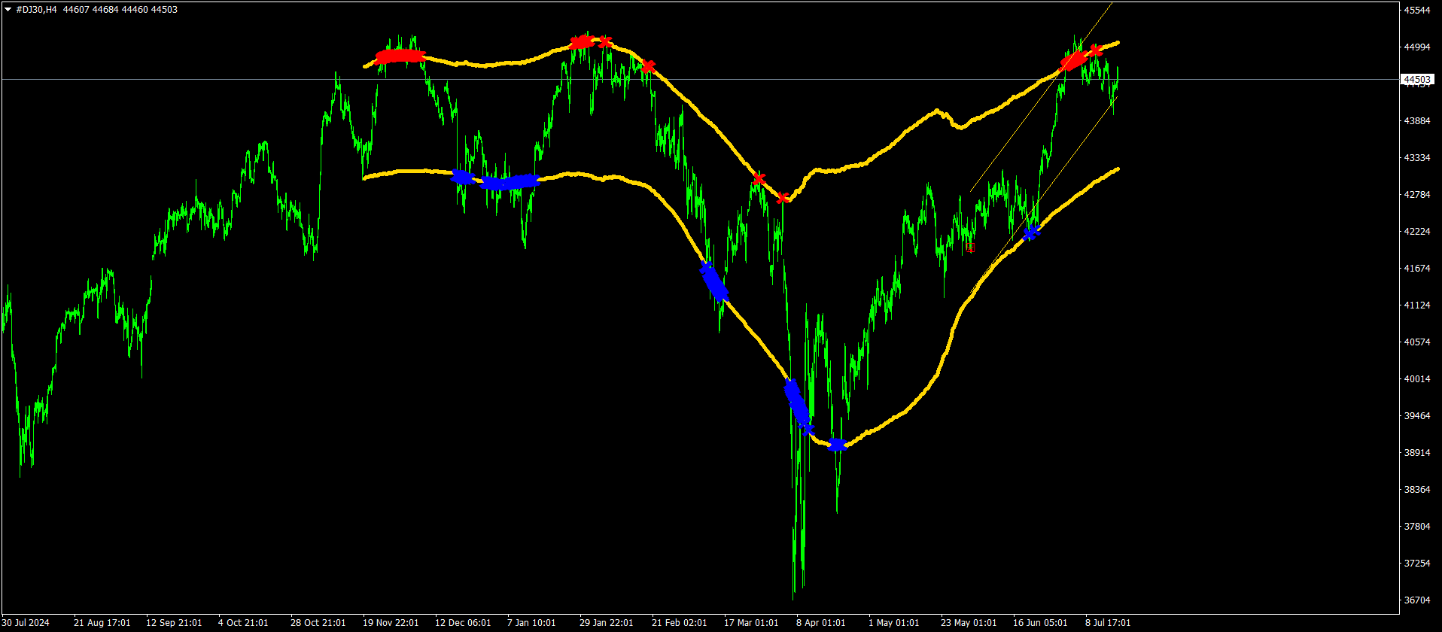Open the dropdown arrow beside #DJ30,H4
Screen dimensions: 1442x632
[8, 10]
